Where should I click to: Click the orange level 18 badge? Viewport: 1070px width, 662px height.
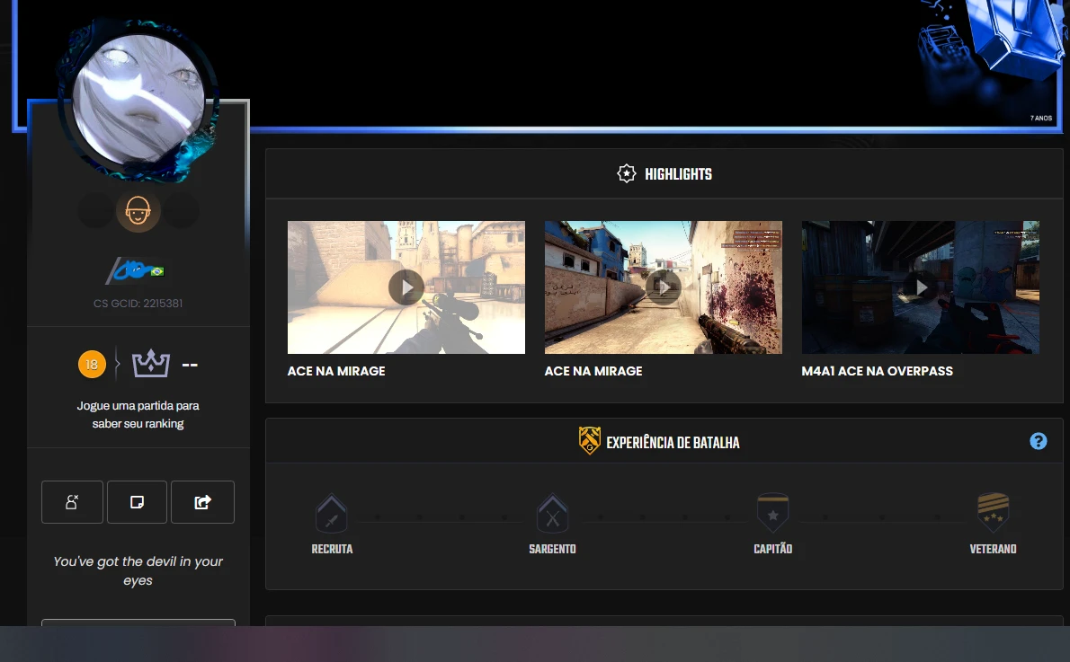coord(92,364)
